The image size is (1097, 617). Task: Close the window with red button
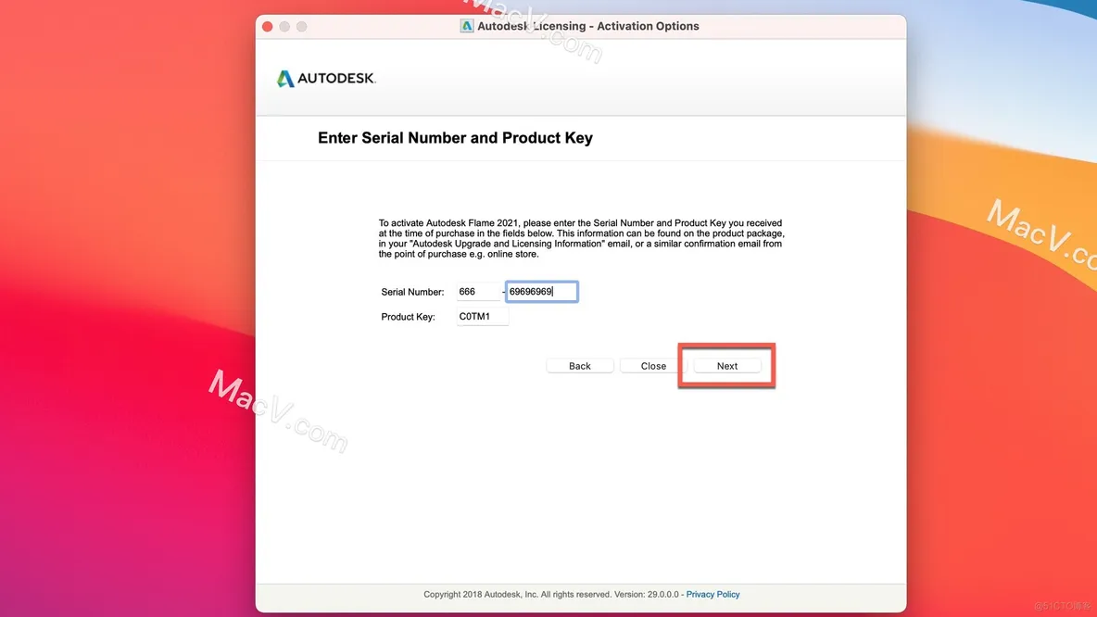[267, 27]
